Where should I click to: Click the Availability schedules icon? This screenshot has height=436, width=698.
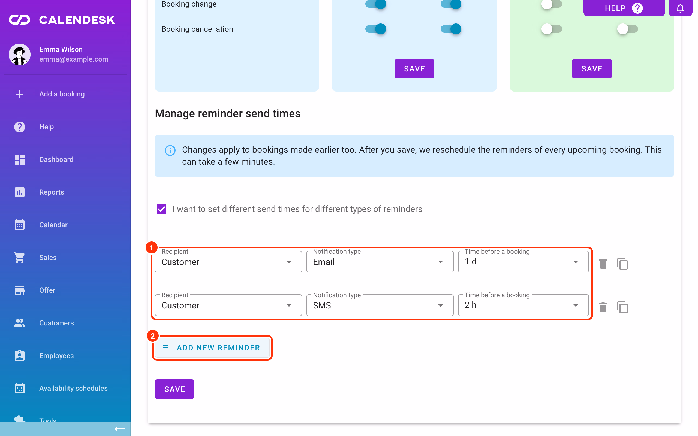[x=20, y=388]
